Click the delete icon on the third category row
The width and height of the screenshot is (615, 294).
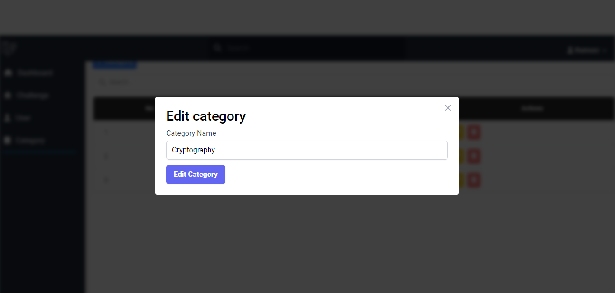474,180
